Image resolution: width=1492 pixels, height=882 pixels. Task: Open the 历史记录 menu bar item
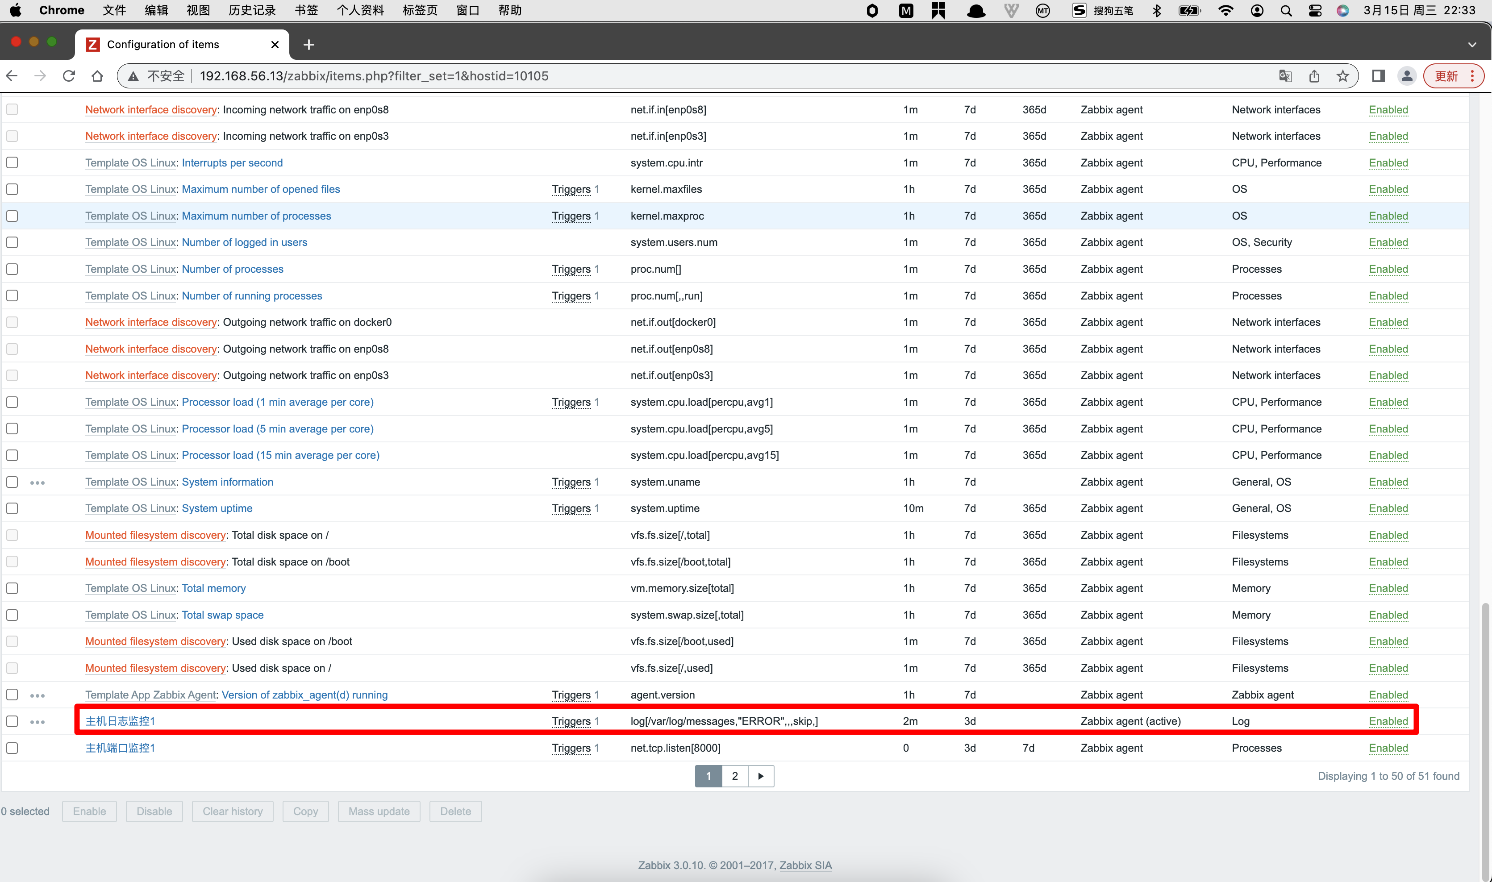point(252,10)
